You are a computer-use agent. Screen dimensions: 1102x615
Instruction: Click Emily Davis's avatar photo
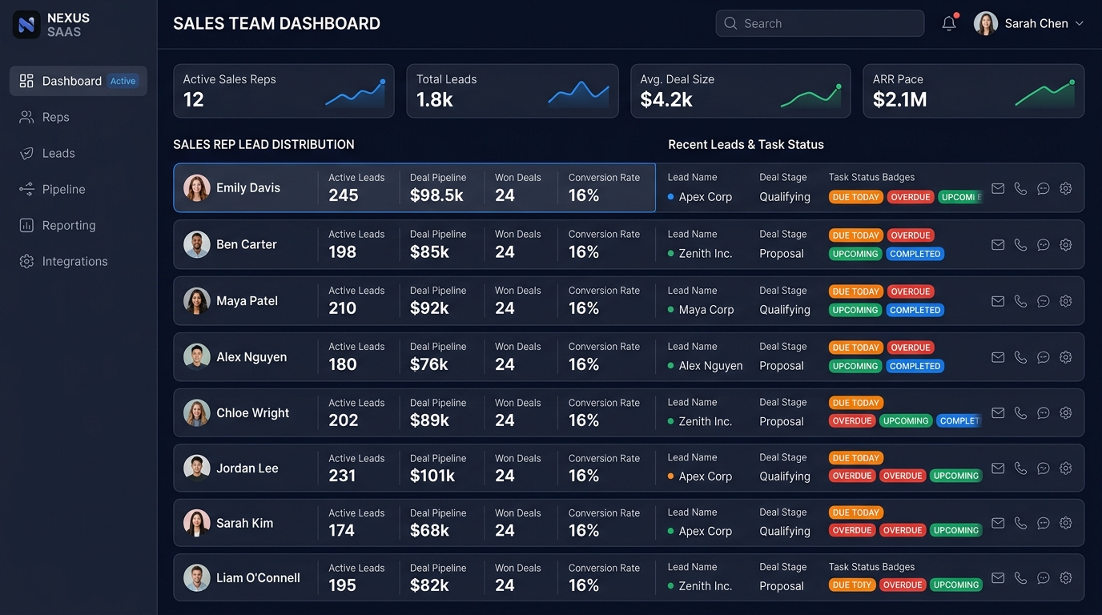click(x=197, y=188)
